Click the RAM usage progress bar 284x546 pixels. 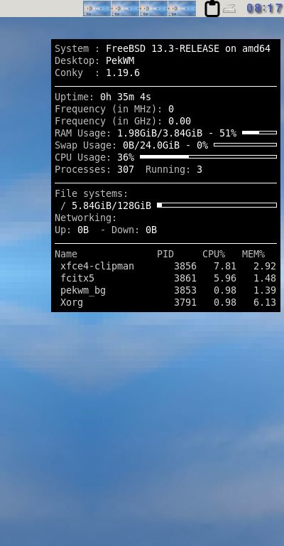259,133
